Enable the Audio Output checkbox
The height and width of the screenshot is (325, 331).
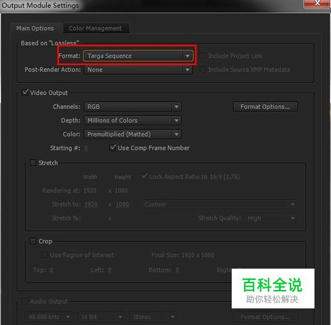24,301
